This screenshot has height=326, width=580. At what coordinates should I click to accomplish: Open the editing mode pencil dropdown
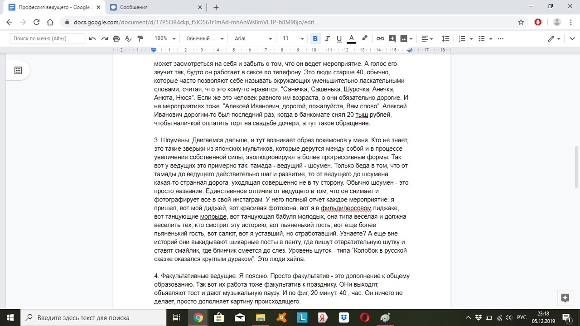pyautogui.click(x=554, y=38)
